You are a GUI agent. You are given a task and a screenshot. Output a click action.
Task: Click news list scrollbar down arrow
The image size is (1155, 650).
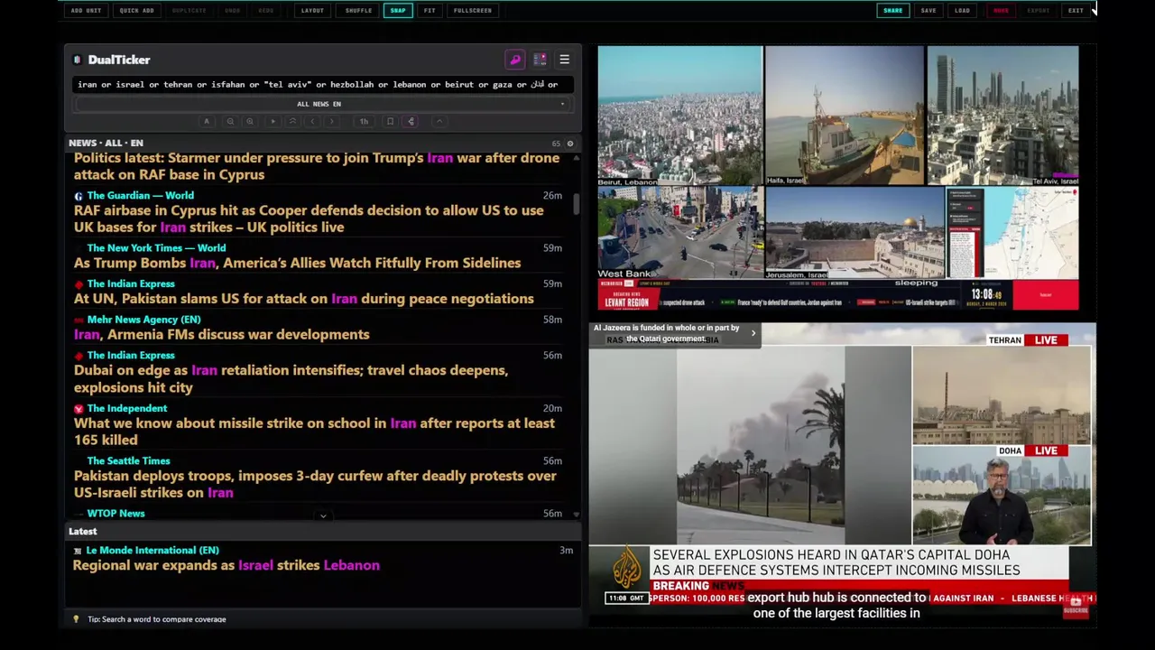click(576, 515)
